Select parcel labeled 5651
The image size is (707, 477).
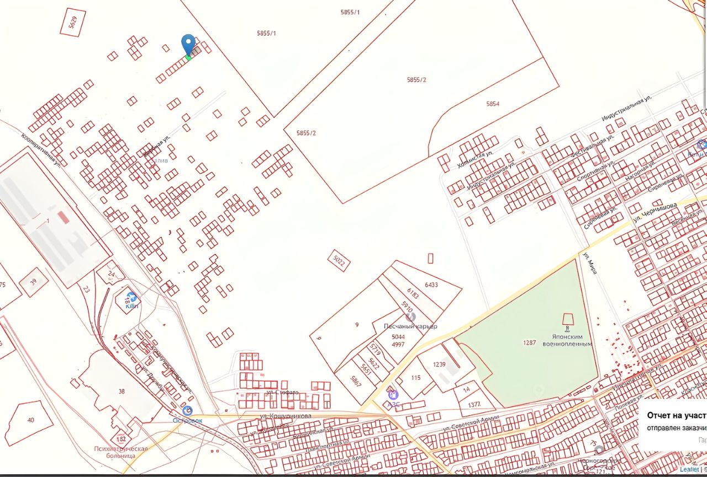pos(365,369)
